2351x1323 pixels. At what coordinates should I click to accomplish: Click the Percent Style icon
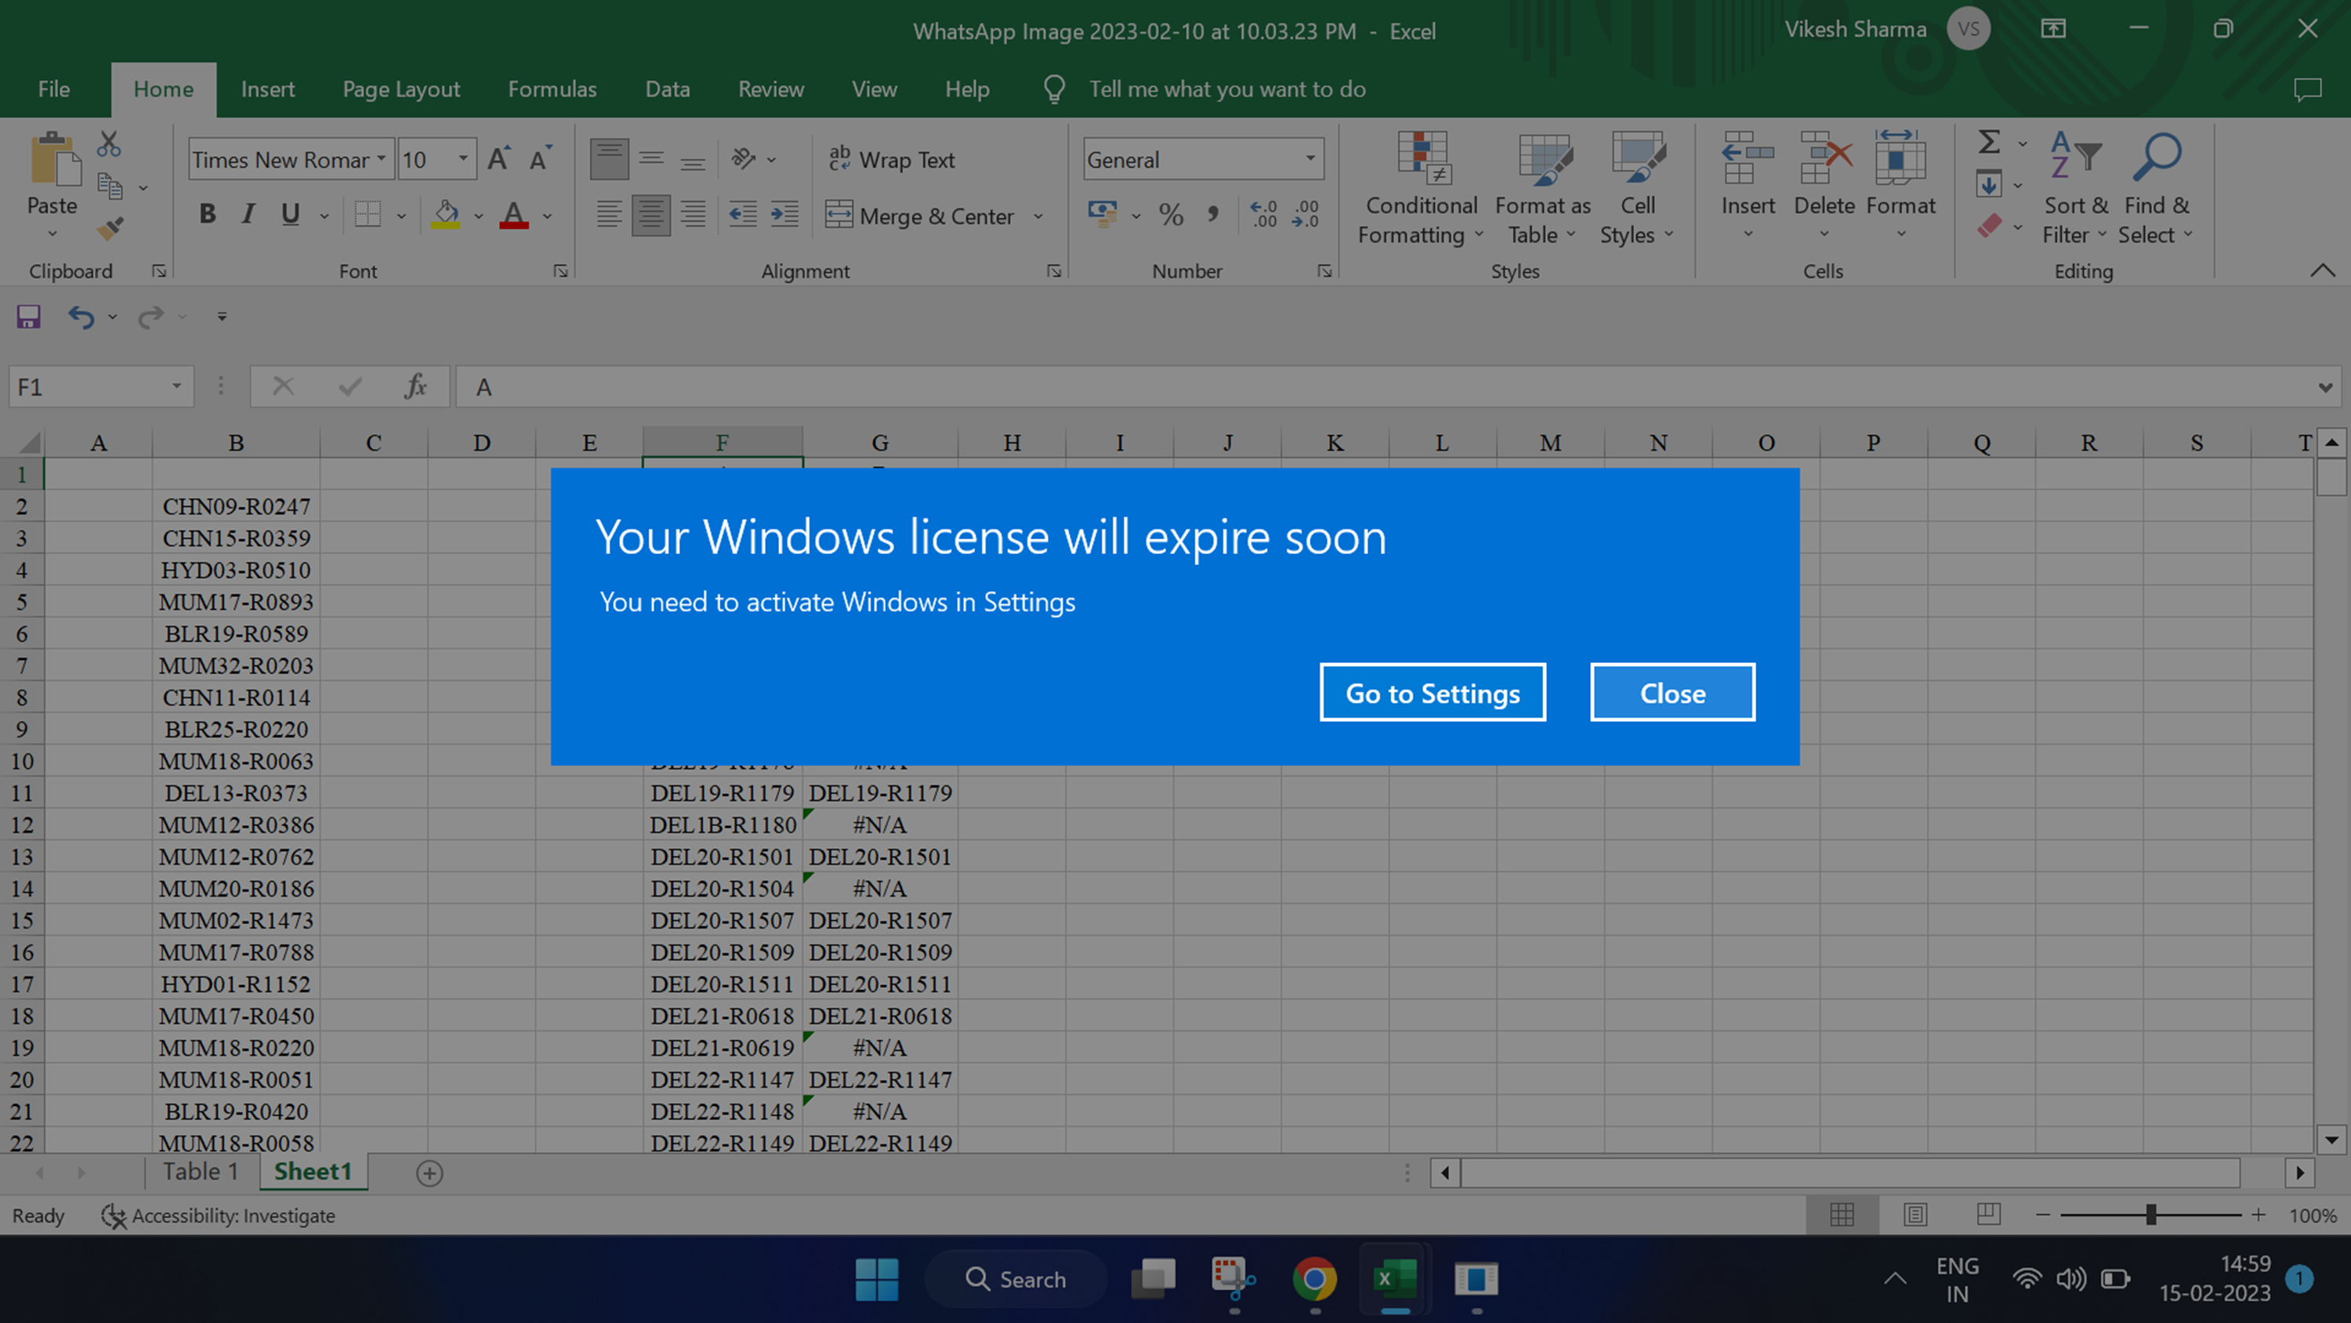pyautogui.click(x=1171, y=215)
